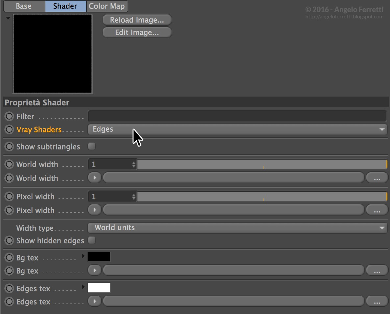This screenshot has height=314, width=390.
Task: Click the black shader preview thumbnail
Action: [x=53, y=54]
